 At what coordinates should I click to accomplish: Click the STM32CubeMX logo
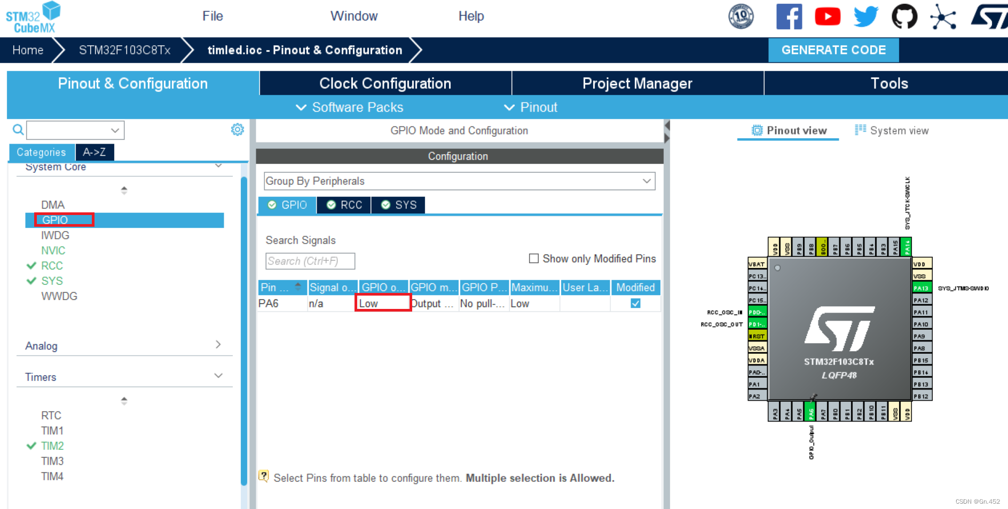33,17
